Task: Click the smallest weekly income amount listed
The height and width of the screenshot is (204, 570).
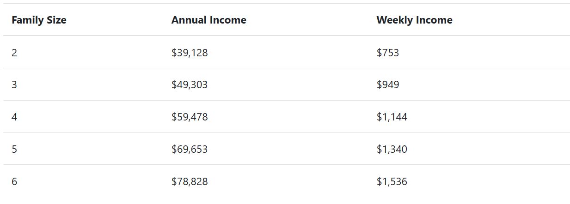Action: [x=387, y=53]
